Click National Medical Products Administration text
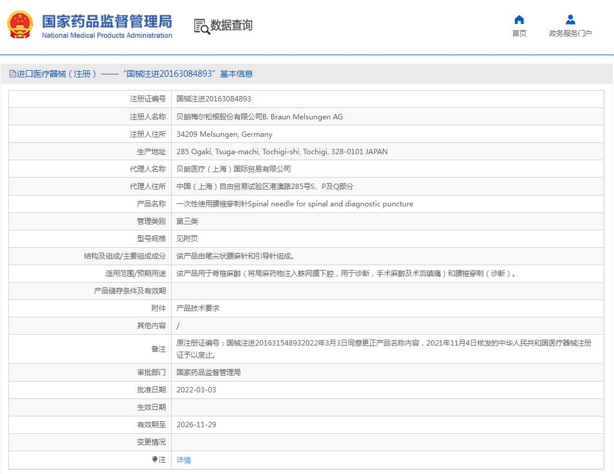This screenshot has width=614, height=474. [x=107, y=35]
